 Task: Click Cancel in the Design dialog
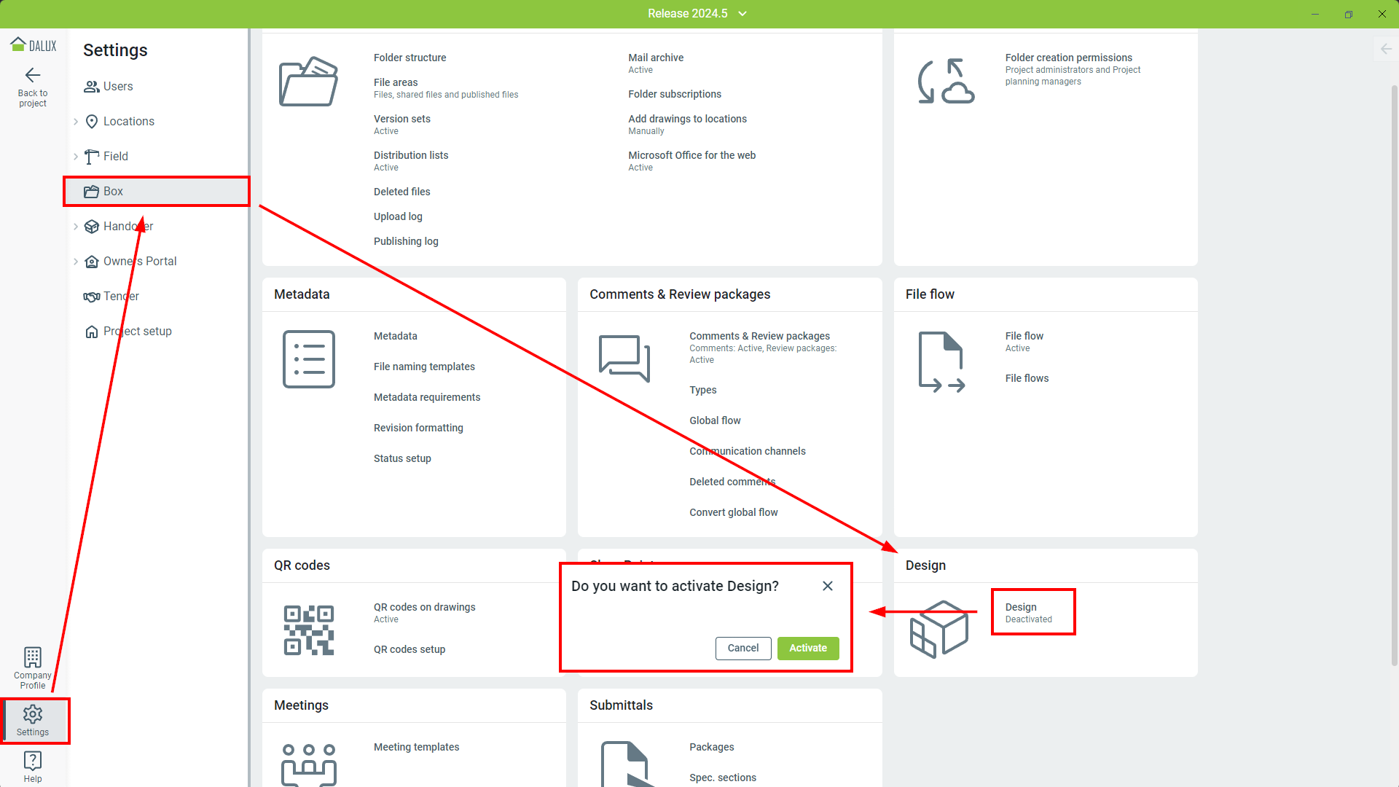742,648
